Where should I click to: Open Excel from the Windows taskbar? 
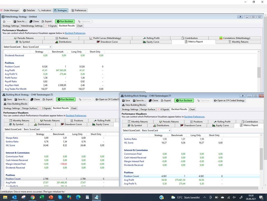pyautogui.click(x=42, y=197)
